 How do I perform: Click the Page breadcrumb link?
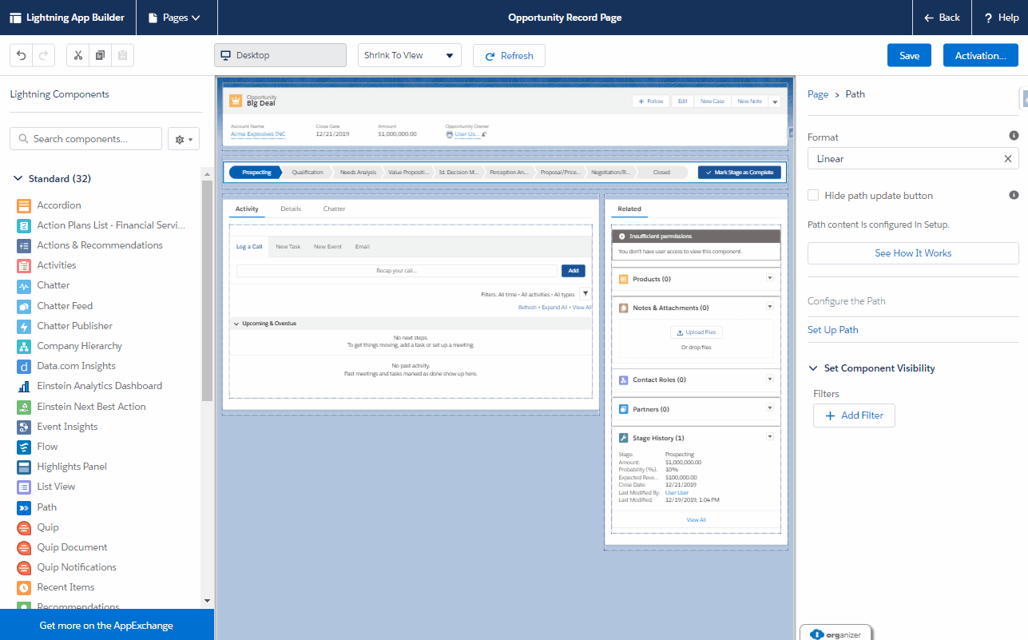[x=818, y=94]
